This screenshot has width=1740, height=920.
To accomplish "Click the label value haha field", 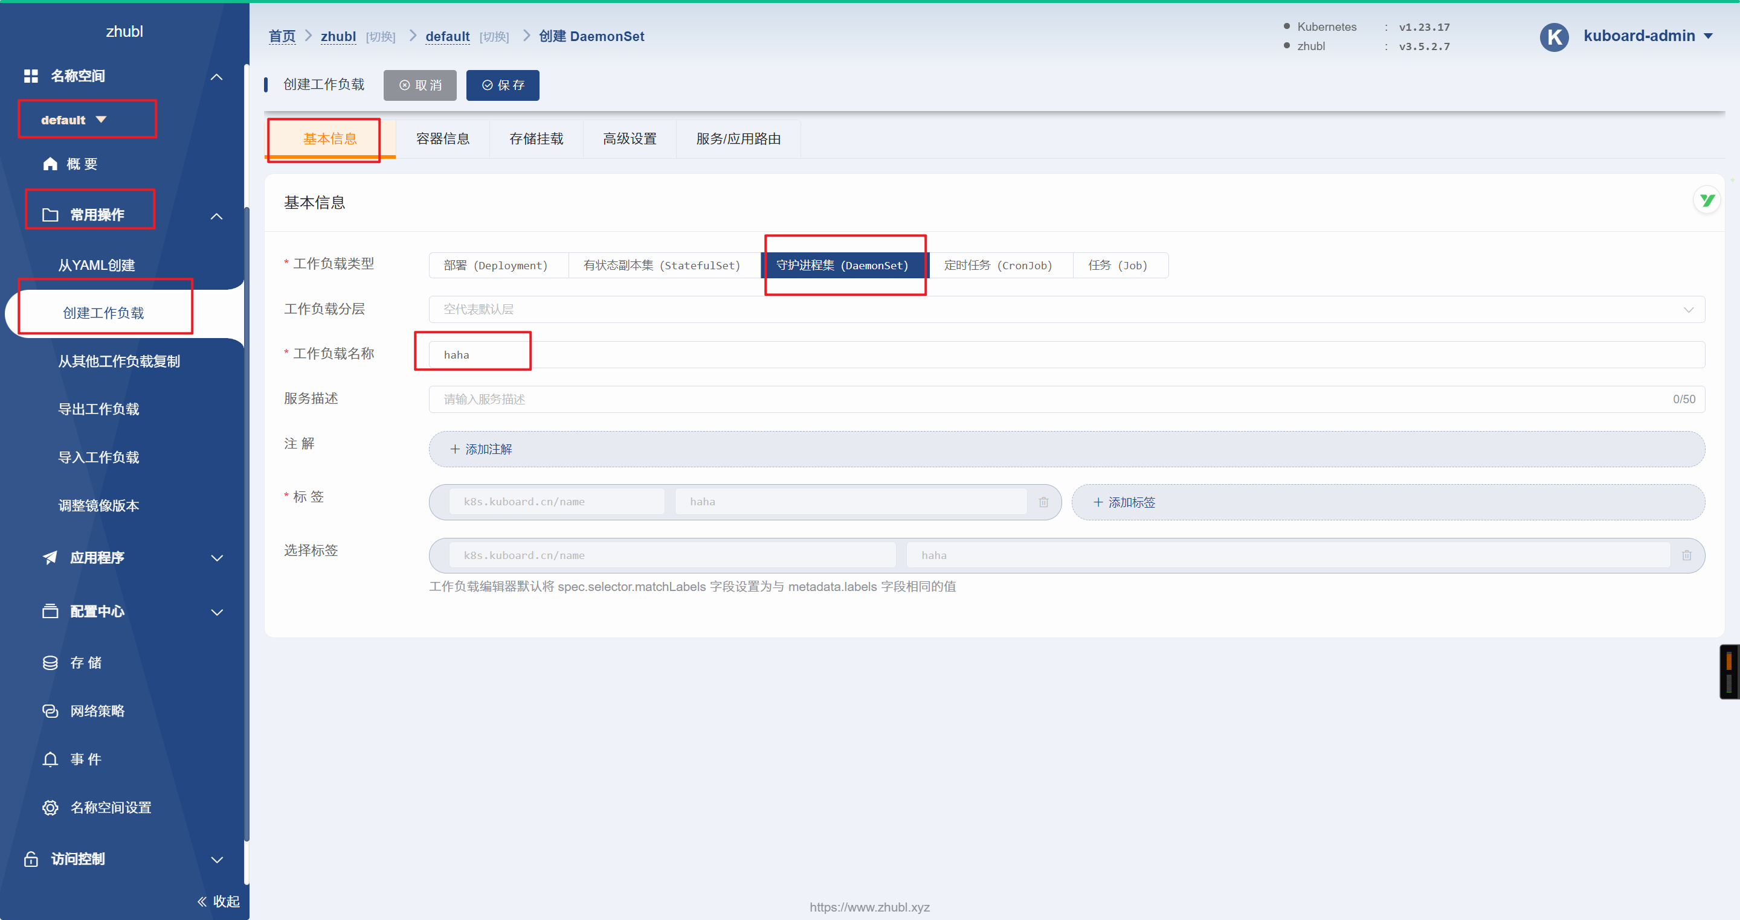I will coord(851,502).
